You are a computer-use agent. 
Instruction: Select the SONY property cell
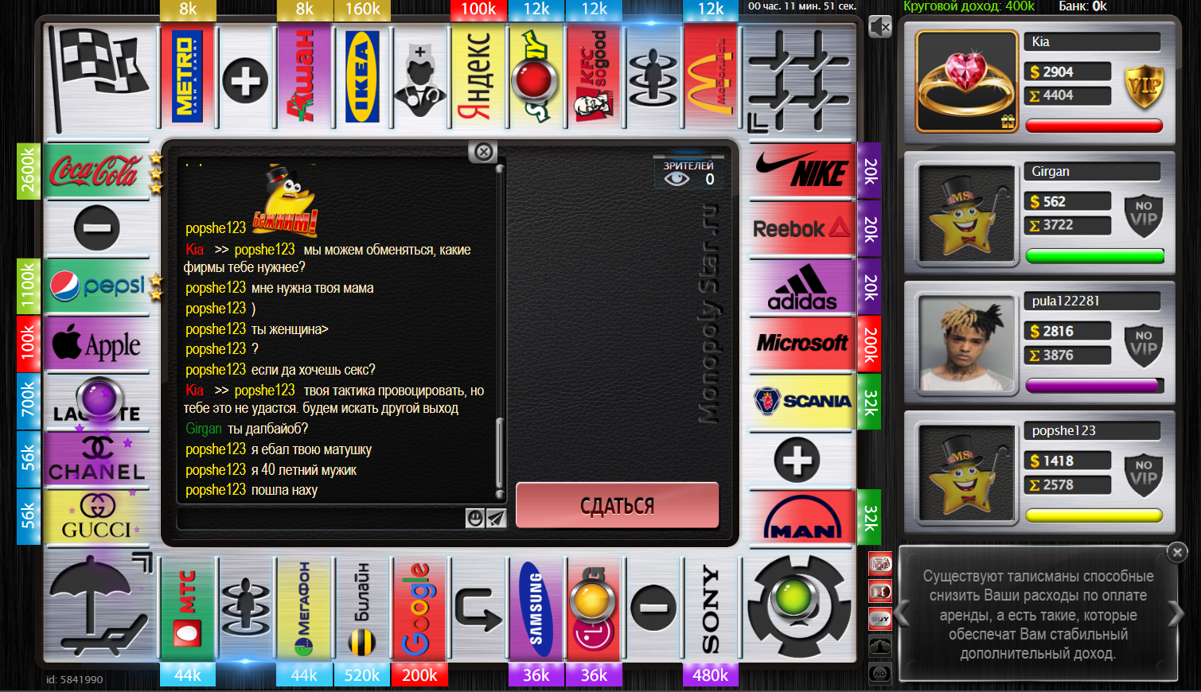pyautogui.click(x=710, y=609)
